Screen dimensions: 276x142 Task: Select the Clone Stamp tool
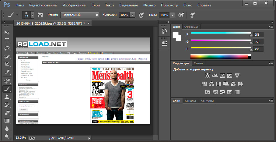[7, 97]
